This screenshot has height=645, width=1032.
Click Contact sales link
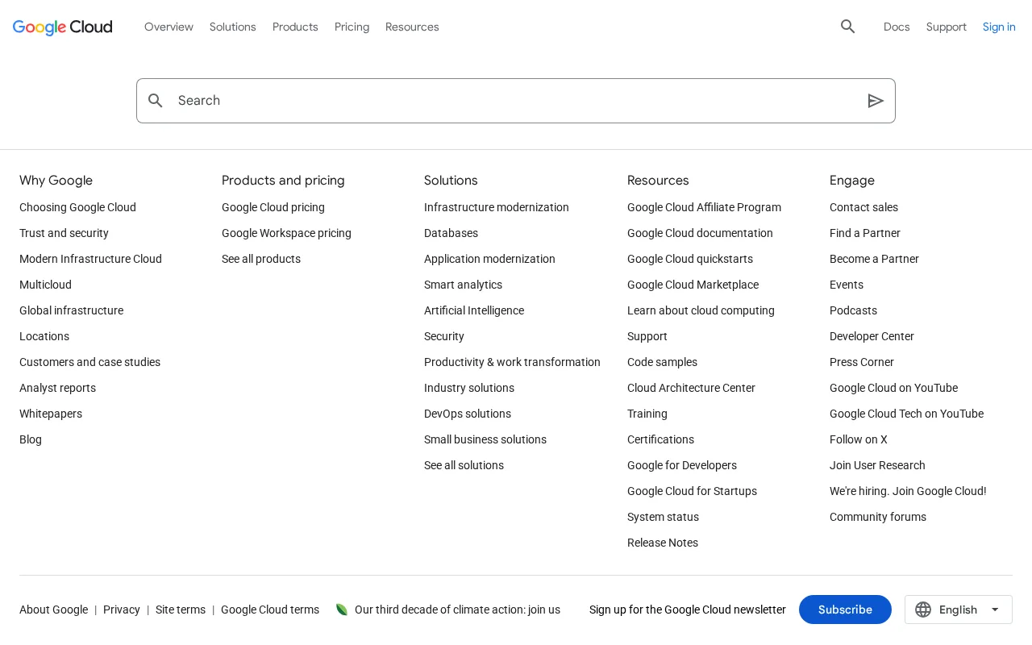coord(863,207)
